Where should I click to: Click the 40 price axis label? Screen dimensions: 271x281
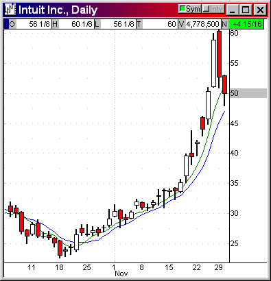(x=234, y=153)
